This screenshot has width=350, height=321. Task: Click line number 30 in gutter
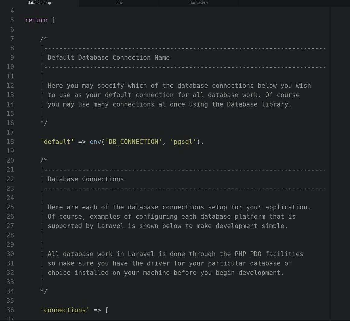tap(10, 254)
